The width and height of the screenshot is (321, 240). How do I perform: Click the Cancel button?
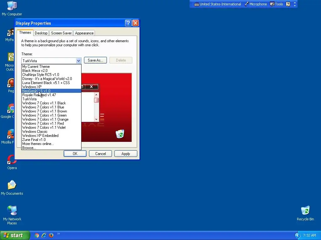coord(100,154)
